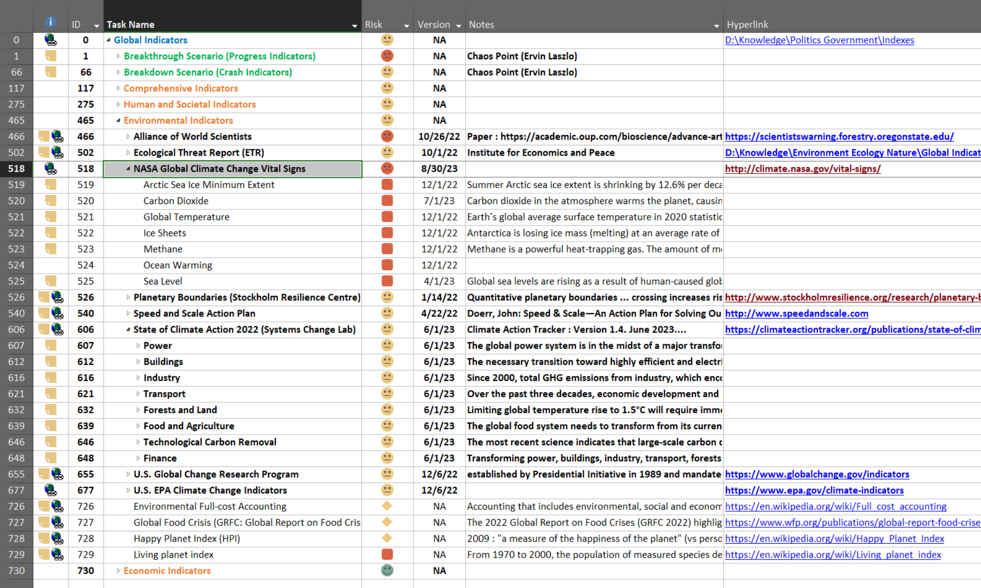The image size is (981, 588).
Task: Expand Breakthrough Scenario (Progress Indicators)
Action: click(118, 56)
